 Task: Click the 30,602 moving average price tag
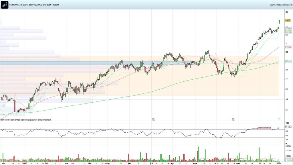[288, 47]
